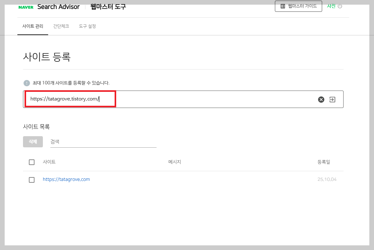
Task: Open the registered site https://tatagrove.com
Action: click(66, 180)
